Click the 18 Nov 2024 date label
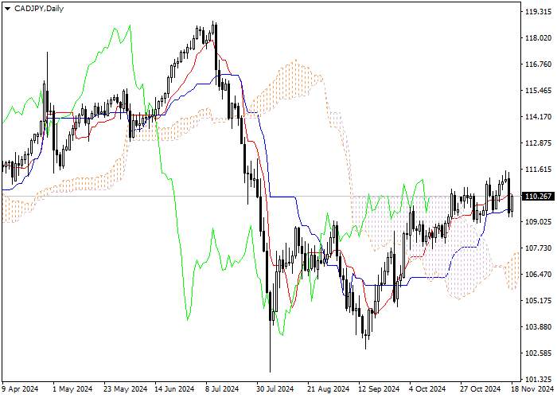 (532, 388)
